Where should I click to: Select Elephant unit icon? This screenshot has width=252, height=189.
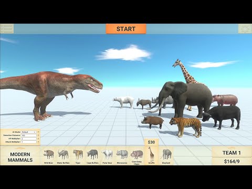166,156
